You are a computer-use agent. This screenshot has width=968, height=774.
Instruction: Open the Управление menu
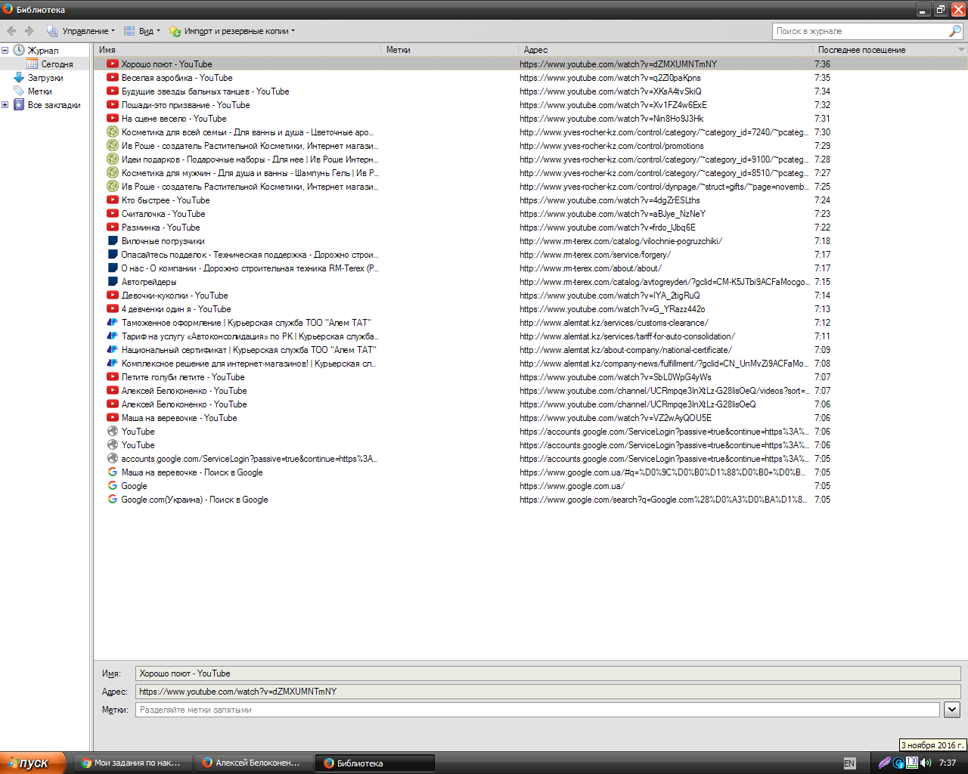coord(80,31)
